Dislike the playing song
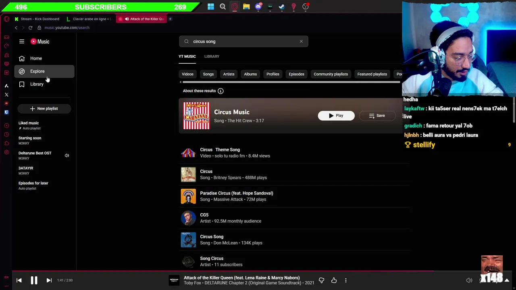Viewport: 516px width, 290px height. coord(321,280)
